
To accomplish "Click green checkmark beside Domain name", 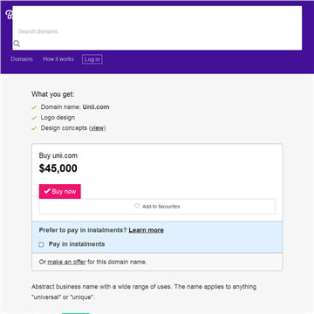I will (x=34, y=107).
